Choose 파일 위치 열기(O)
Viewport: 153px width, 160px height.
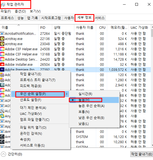[x=41, y=127]
